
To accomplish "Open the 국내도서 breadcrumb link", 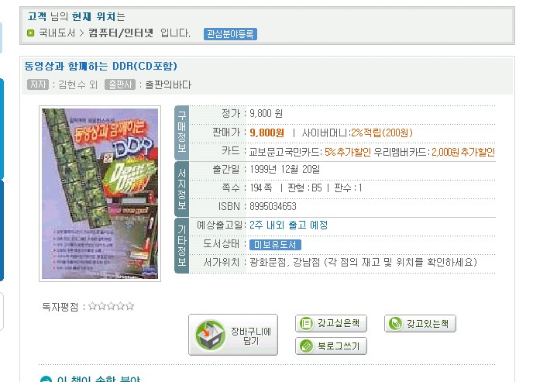I will [57, 33].
